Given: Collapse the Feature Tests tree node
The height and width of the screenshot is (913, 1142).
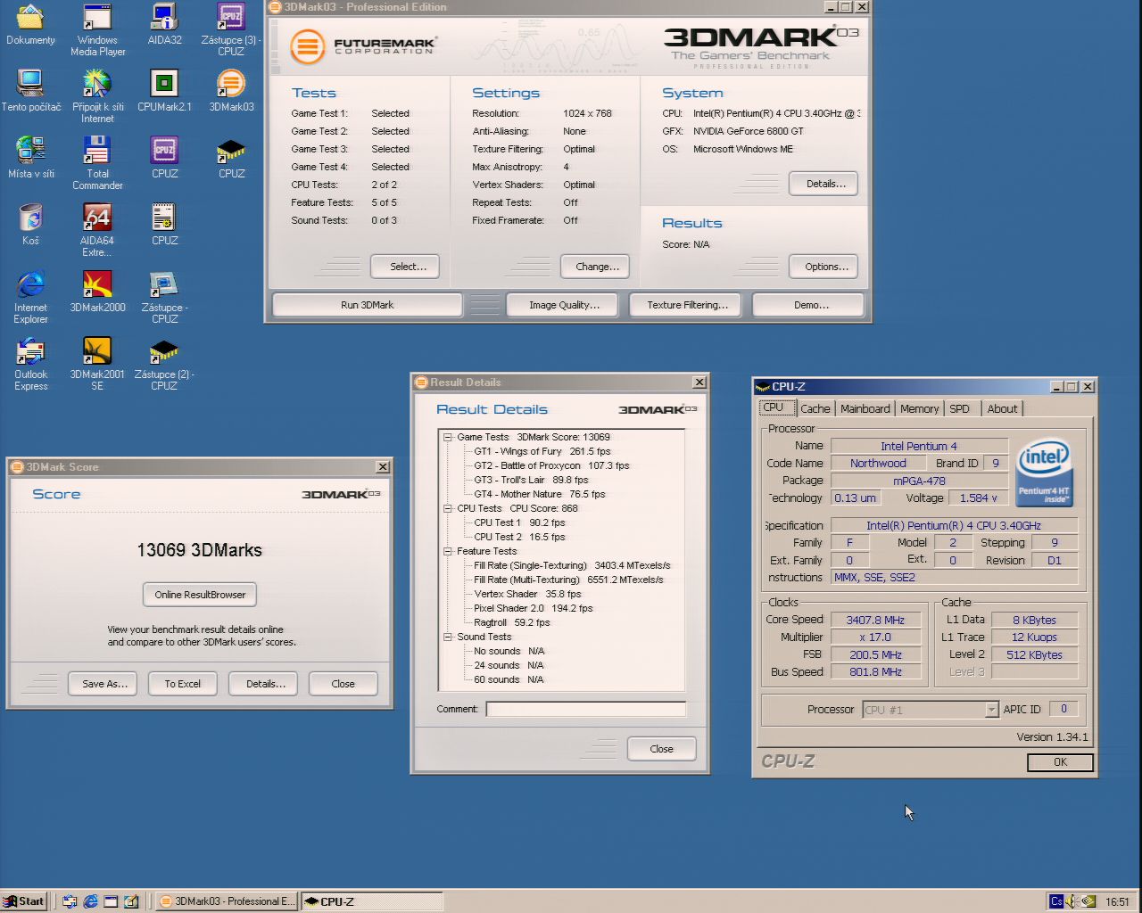Looking at the screenshot, I should click(448, 551).
